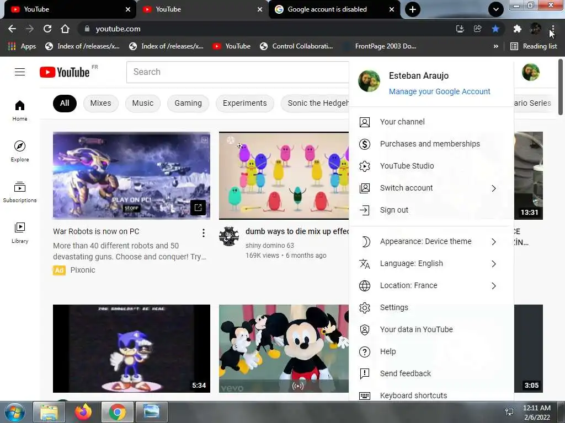Image resolution: width=565 pixels, height=423 pixels.
Task: Open the Chrome extensions puzzle icon
Action: tap(518, 29)
